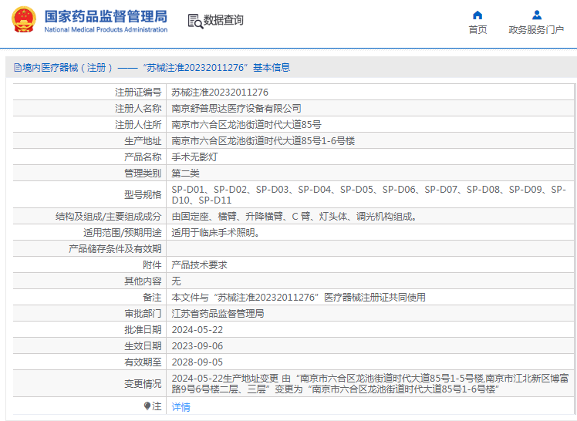The image size is (577, 421).
Task: Open 政务服务门户 text link
Action: (536, 30)
